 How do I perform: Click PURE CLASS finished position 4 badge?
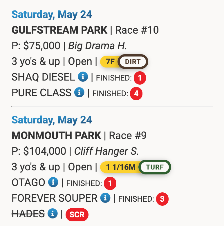pos(136,94)
